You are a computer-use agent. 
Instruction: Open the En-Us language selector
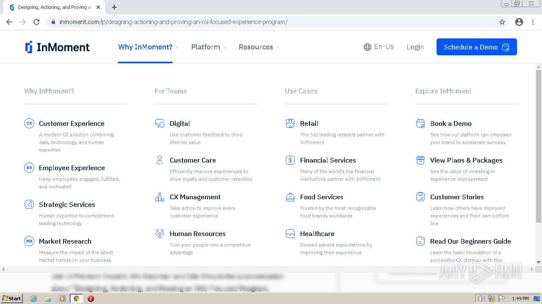(x=379, y=47)
